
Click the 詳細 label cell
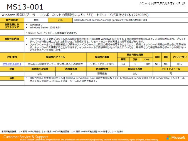[12, 69]
